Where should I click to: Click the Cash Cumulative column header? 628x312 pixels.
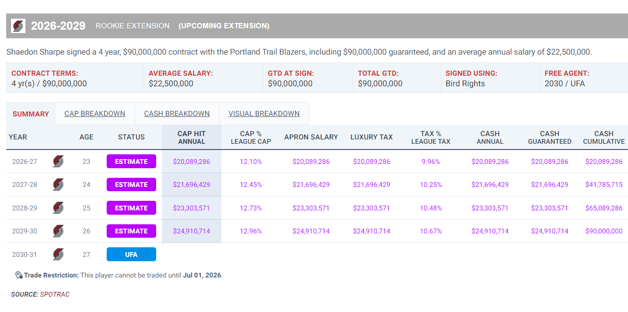[603, 138]
